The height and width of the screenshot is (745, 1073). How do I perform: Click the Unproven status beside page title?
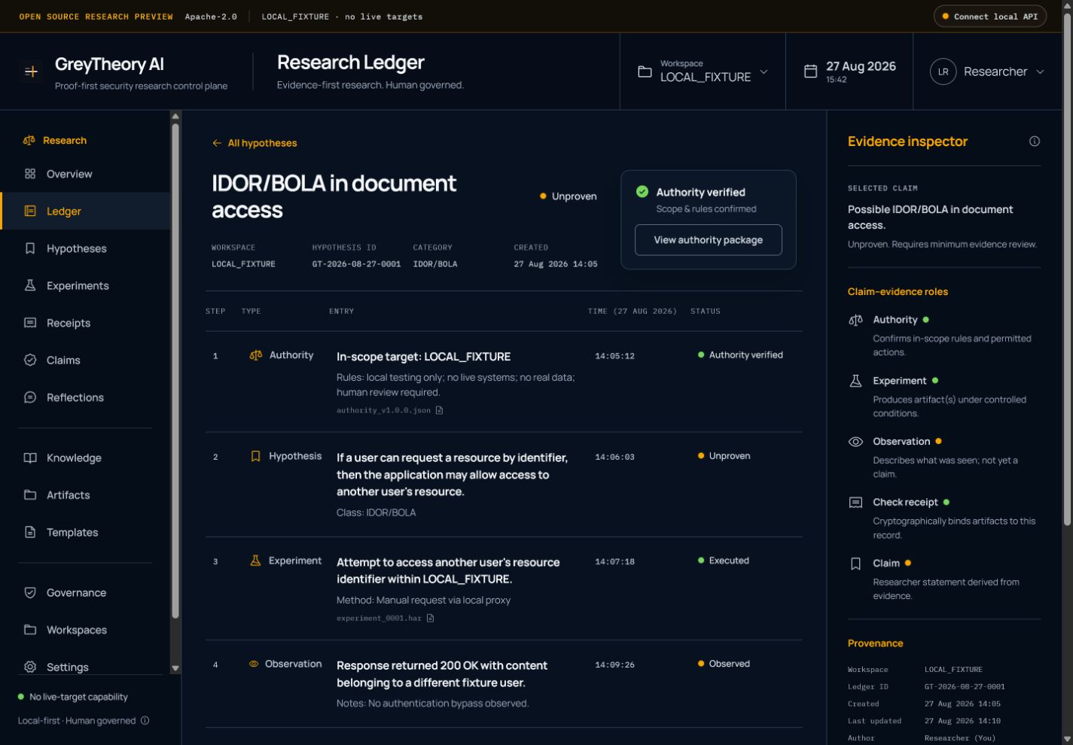(569, 196)
